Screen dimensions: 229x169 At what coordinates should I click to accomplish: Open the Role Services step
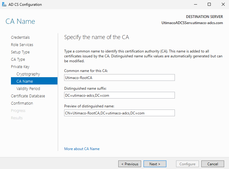(22, 45)
